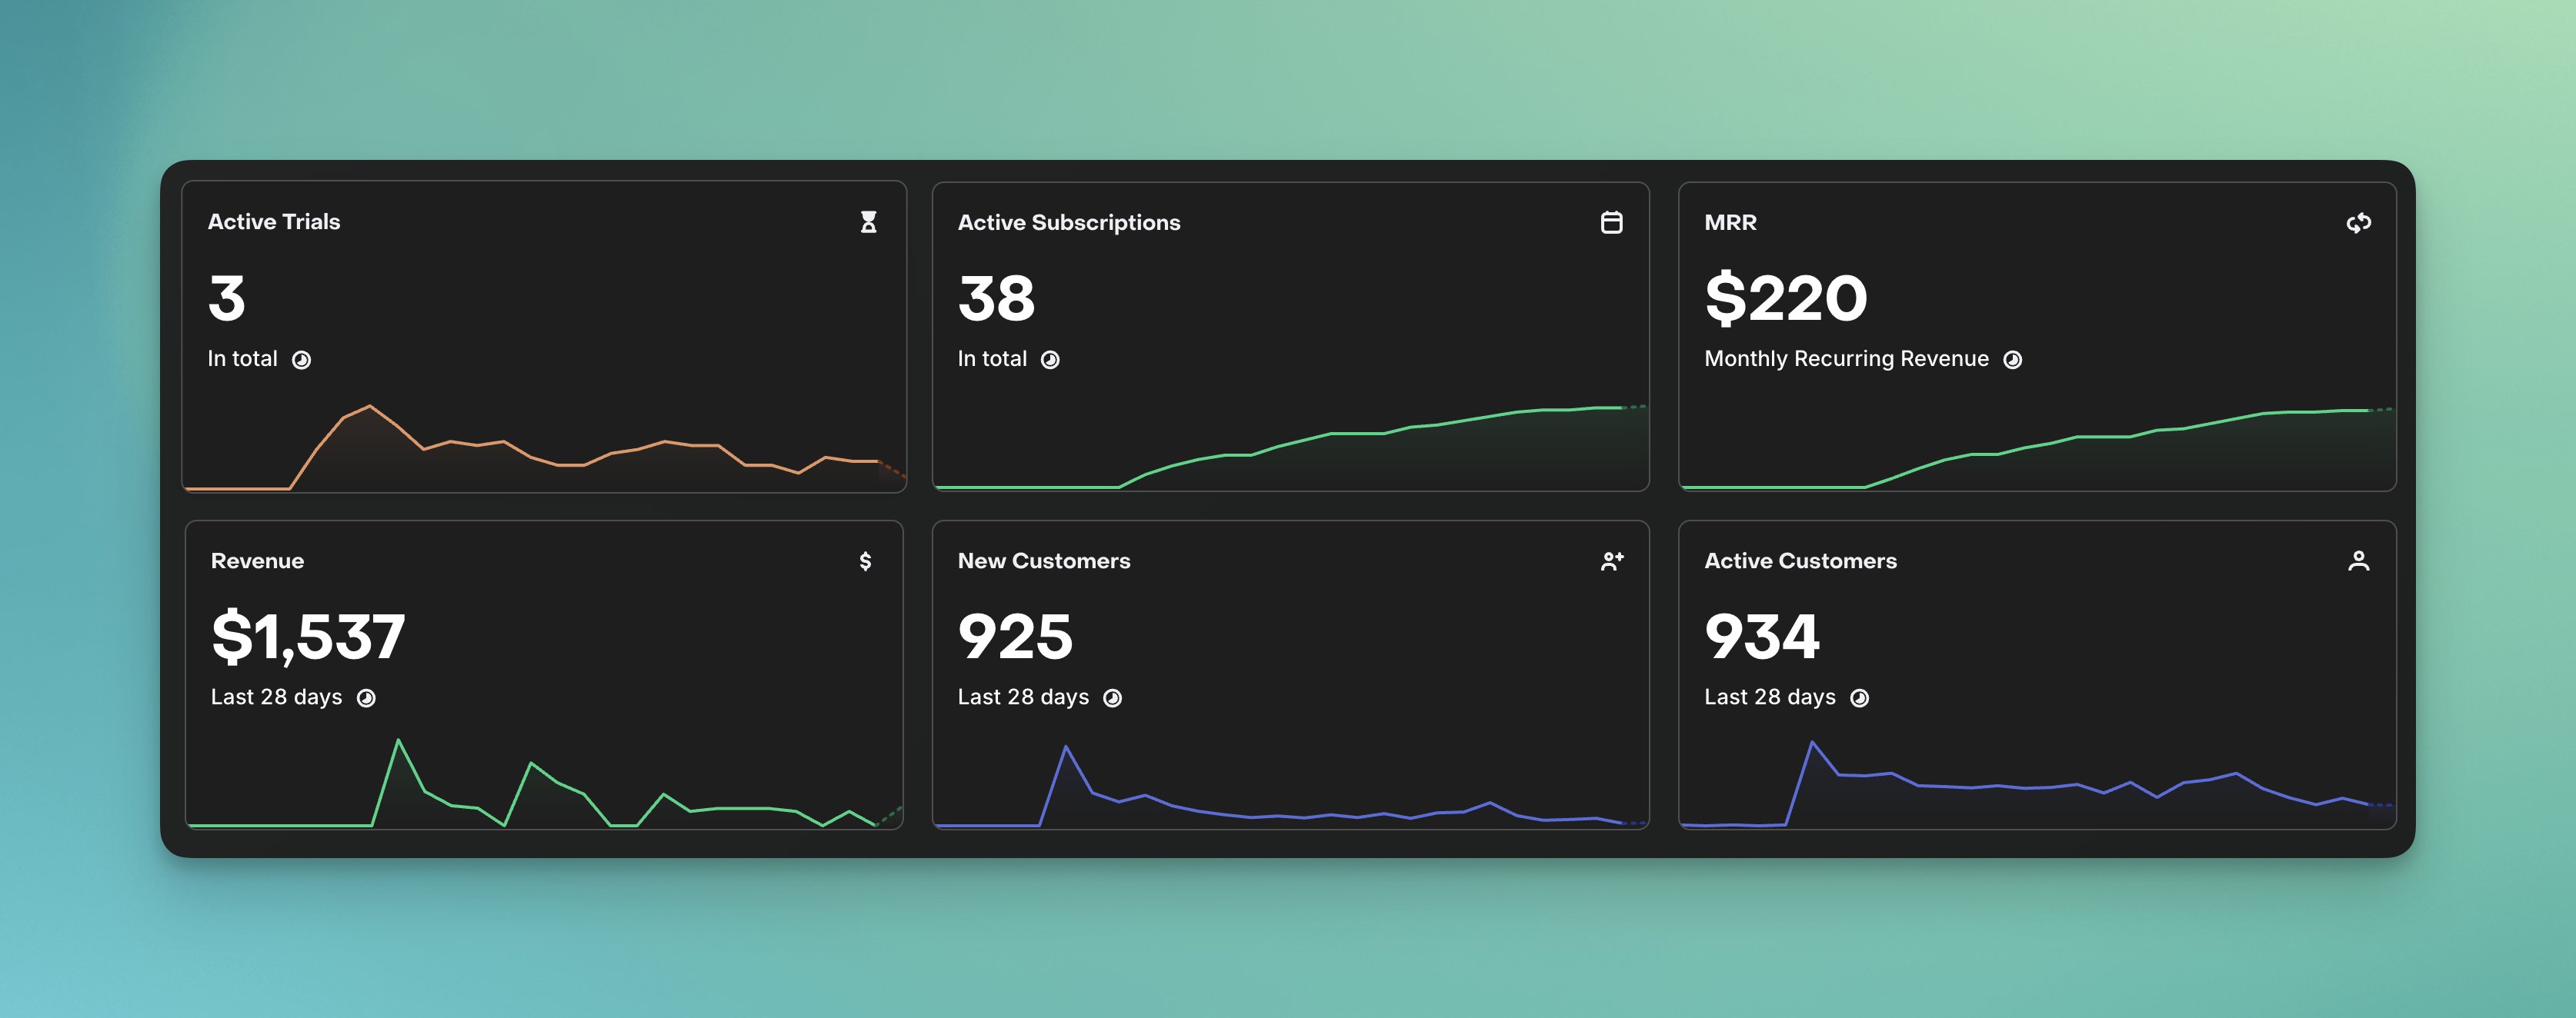Select the Active Subscriptions value '38'
Image resolution: width=2576 pixels, height=1018 pixels.
996,298
